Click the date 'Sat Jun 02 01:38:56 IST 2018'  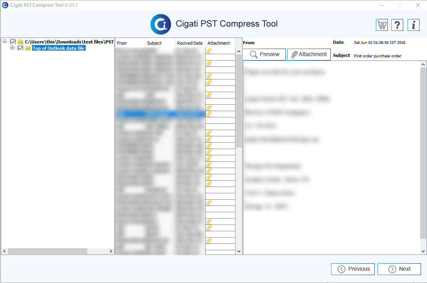(x=379, y=42)
